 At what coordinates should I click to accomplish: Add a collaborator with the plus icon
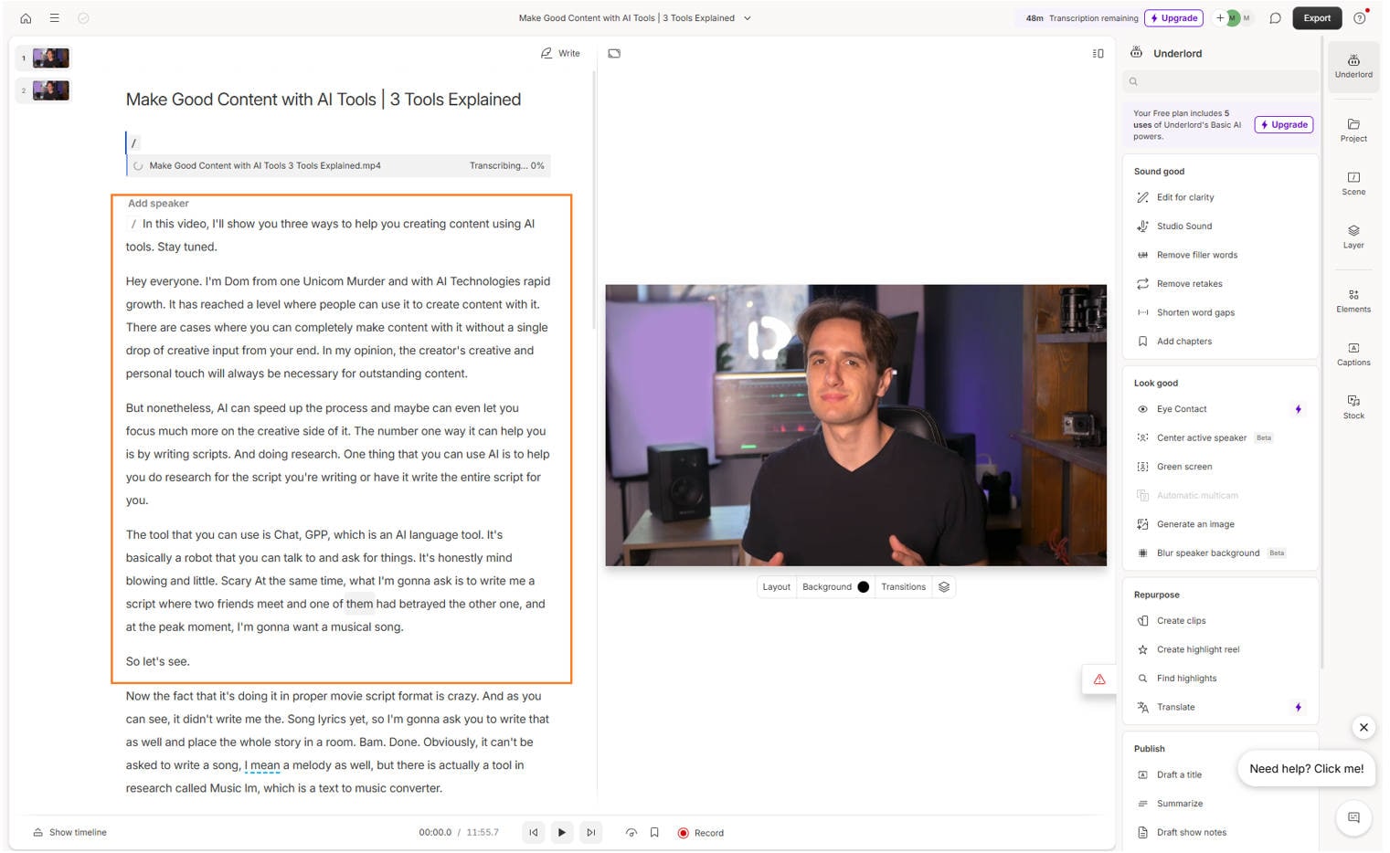click(x=1219, y=18)
